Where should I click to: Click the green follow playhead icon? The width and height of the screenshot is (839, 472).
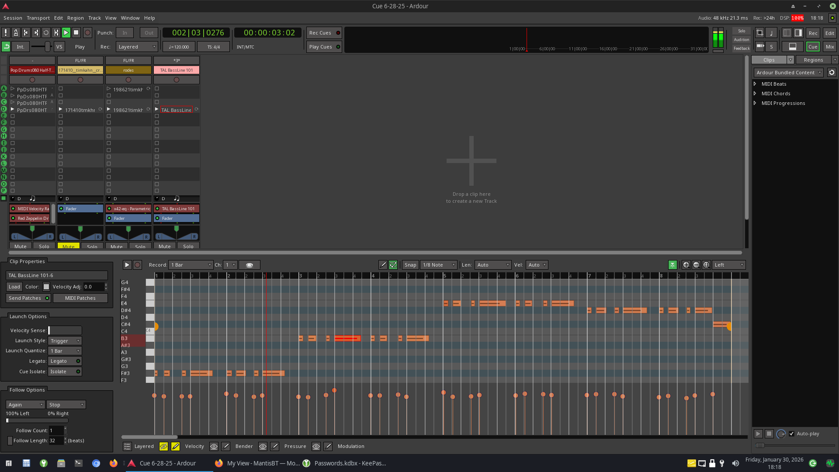click(673, 265)
